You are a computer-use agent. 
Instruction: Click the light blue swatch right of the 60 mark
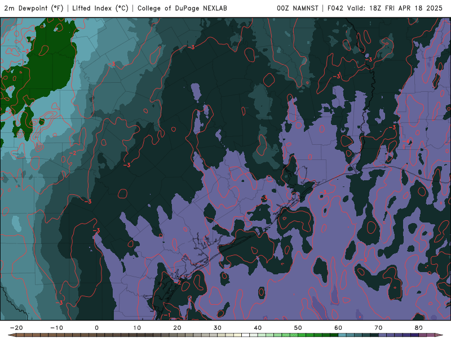pos(342,335)
